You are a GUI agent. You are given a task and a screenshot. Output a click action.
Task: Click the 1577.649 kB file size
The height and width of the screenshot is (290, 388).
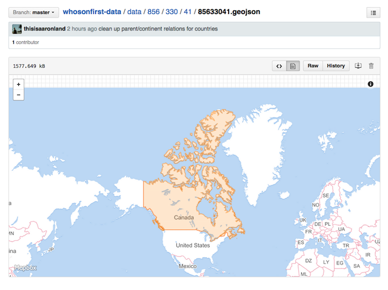(29, 66)
